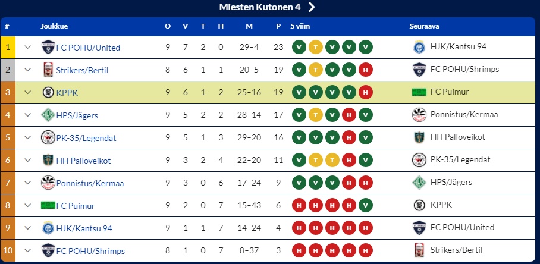This screenshot has width=540, height=264.
Task: Click the 5 viim column header
Action: (300, 26)
